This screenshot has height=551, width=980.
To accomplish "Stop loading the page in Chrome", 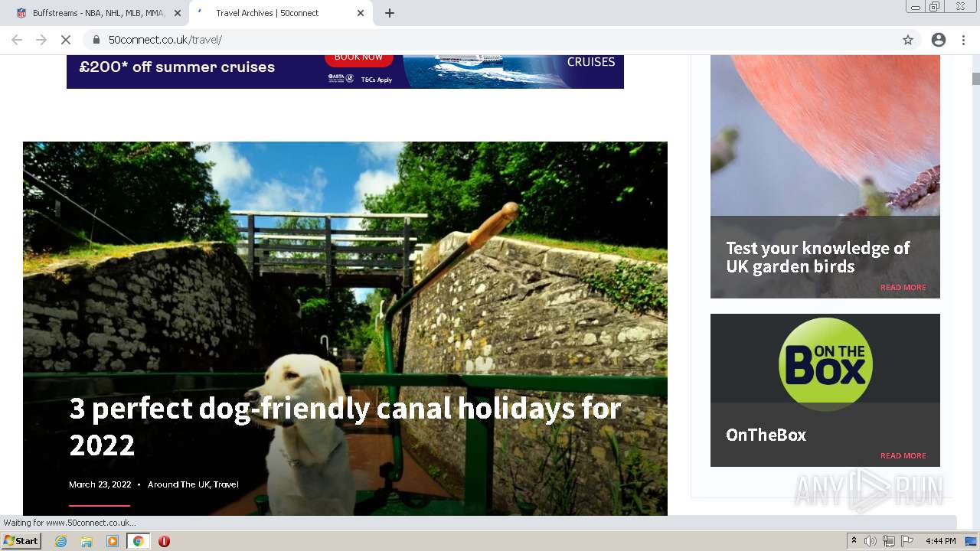I will pyautogui.click(x=66, y=40).
